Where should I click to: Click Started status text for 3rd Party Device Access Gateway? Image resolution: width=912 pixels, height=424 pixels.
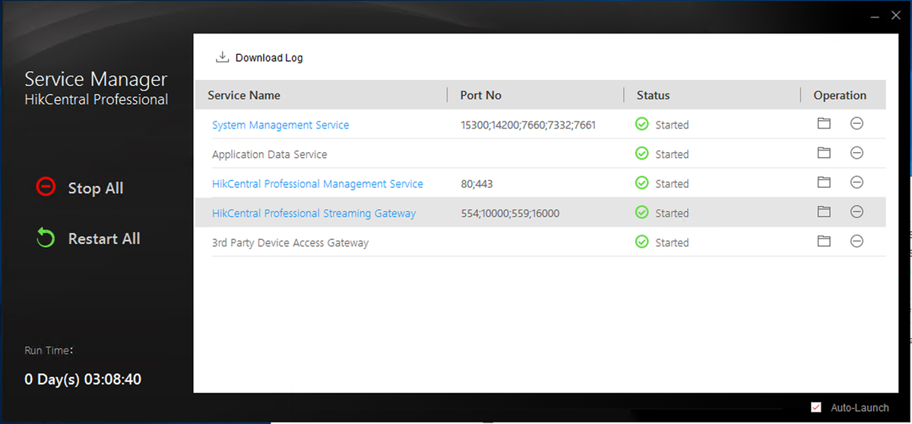click(672, 243)
